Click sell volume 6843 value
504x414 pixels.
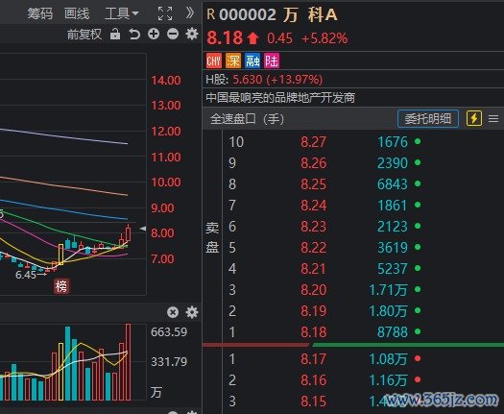(x=393, y=184)
